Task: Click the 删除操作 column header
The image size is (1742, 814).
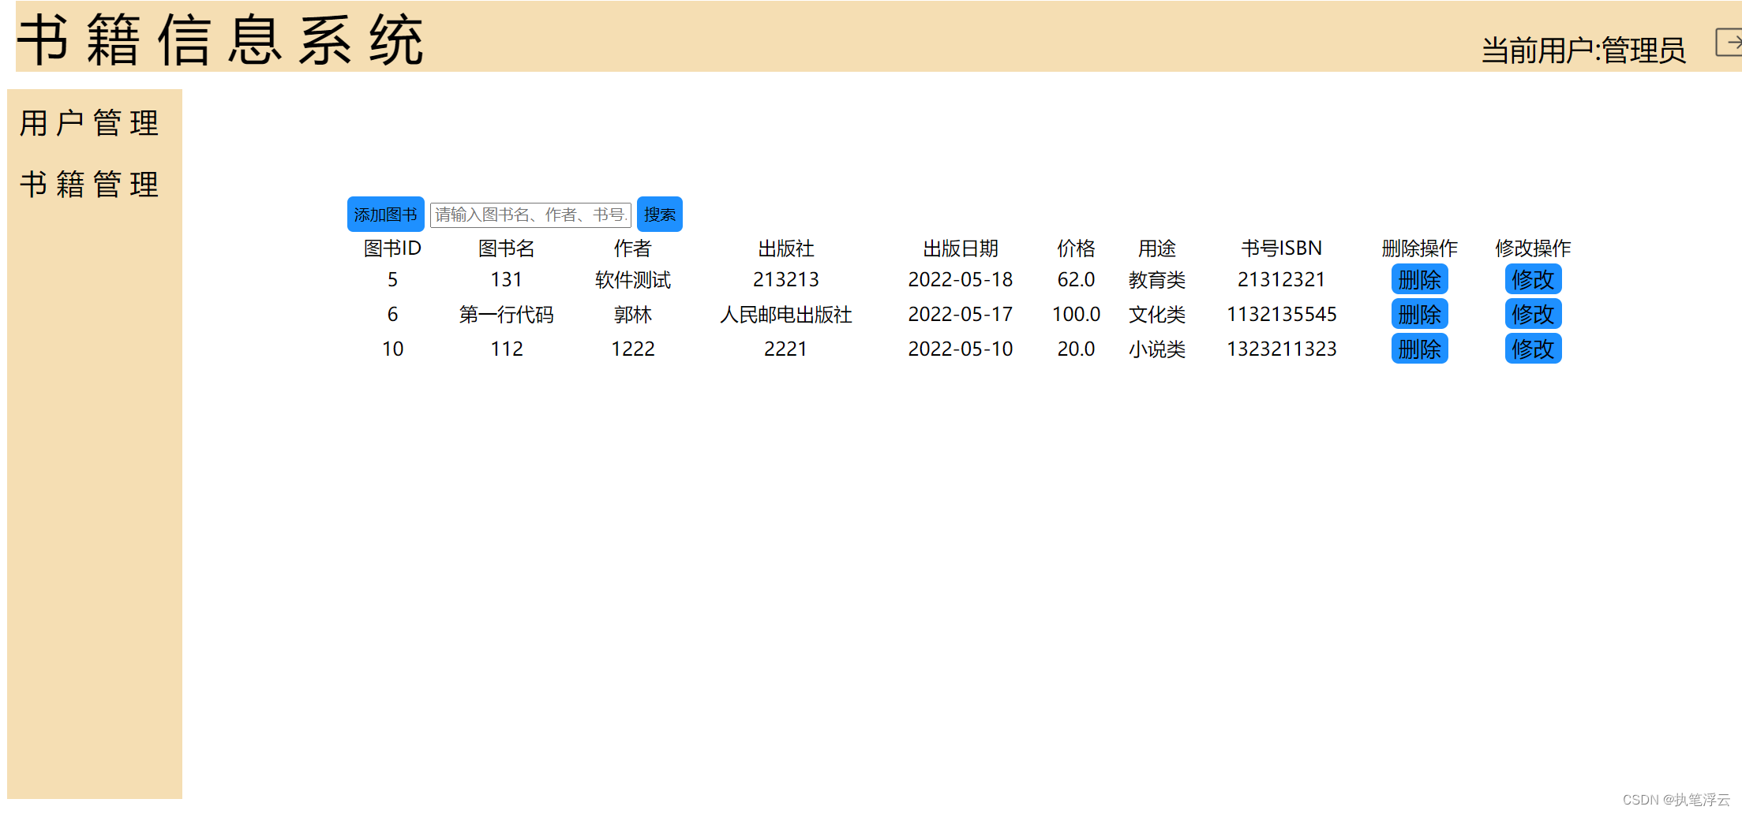Action: (1419, 248)
